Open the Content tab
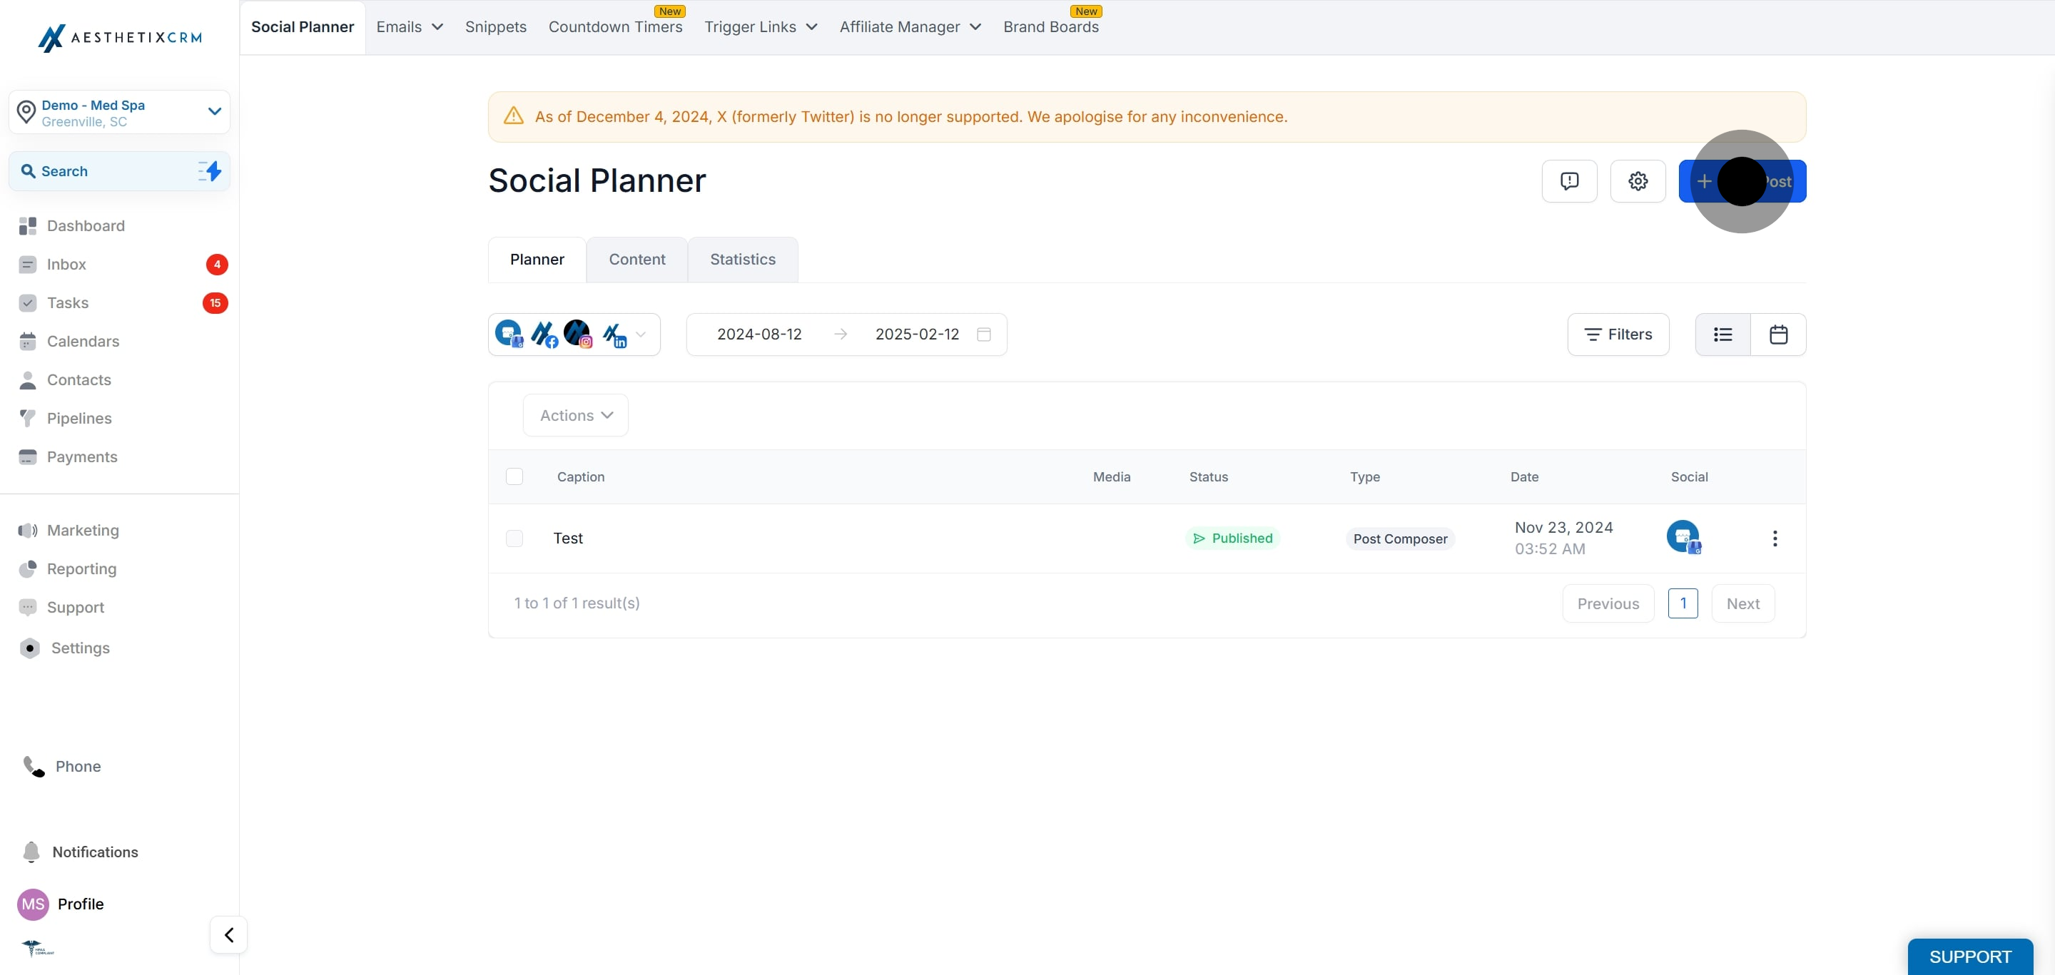 (636, 259)
